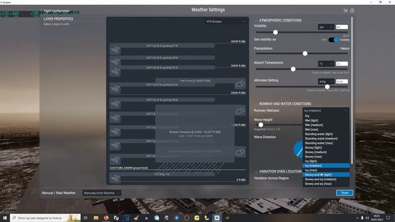Viewport: 395px width, 222px height.
Task: Choose Standing water (medium) option
Action: pos(326,138)
